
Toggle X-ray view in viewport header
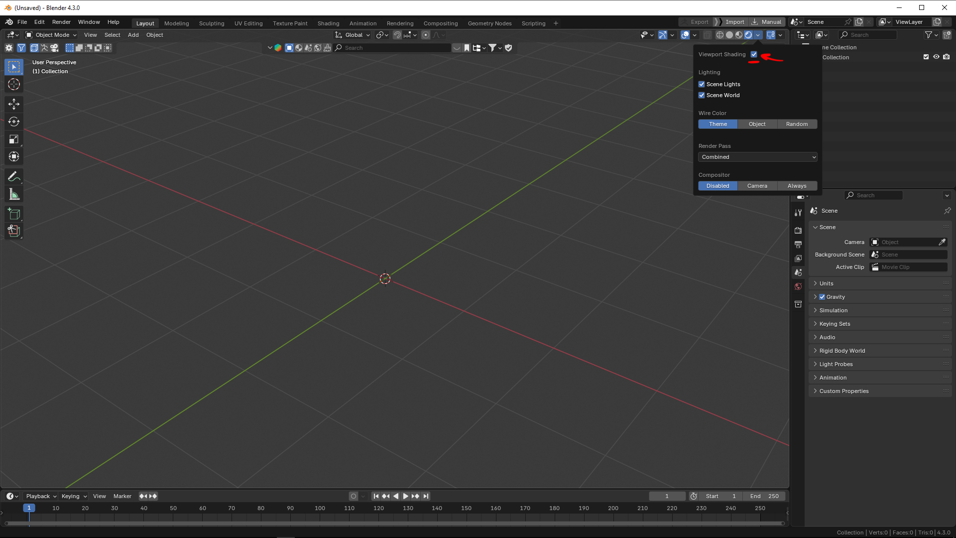pos(707,35)
